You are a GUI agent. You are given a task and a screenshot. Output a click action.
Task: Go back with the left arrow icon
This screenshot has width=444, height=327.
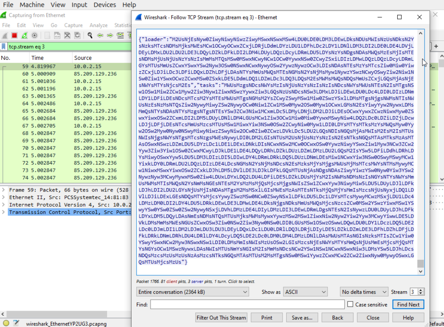point(100,36)
